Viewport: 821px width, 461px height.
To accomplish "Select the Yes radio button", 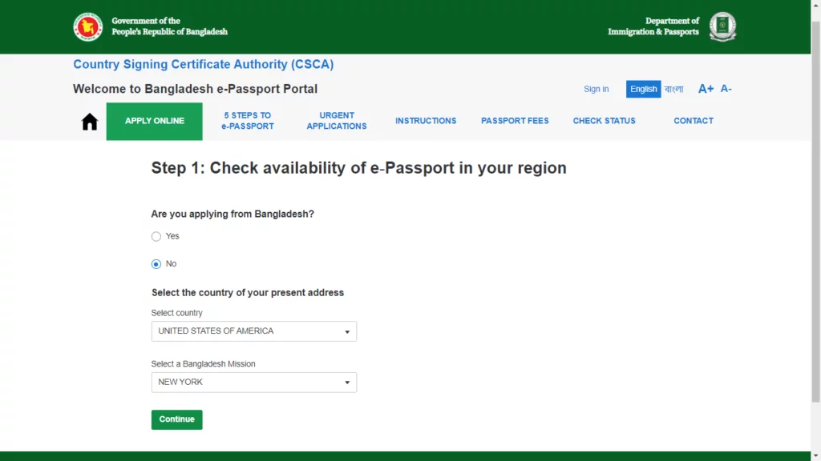I will click(x=156, y=237).
